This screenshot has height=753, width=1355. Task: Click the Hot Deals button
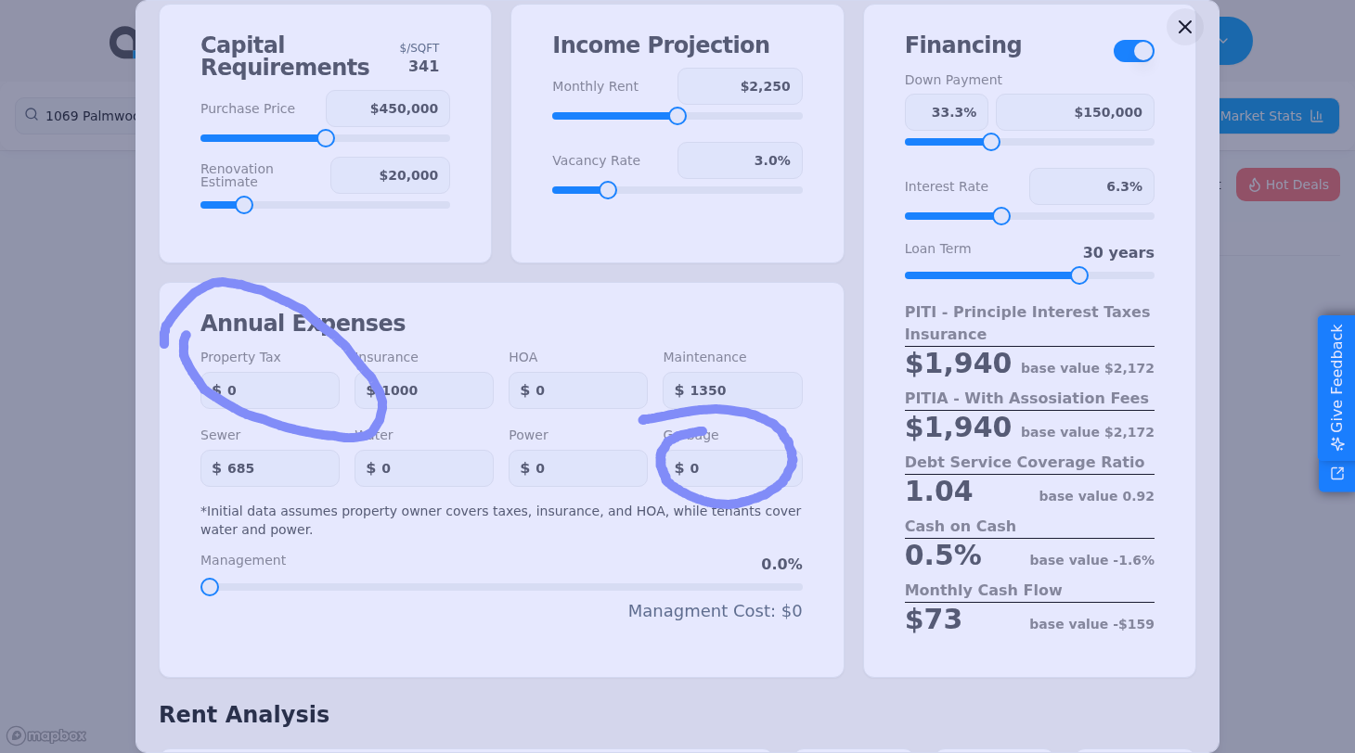click(1288, 185)
